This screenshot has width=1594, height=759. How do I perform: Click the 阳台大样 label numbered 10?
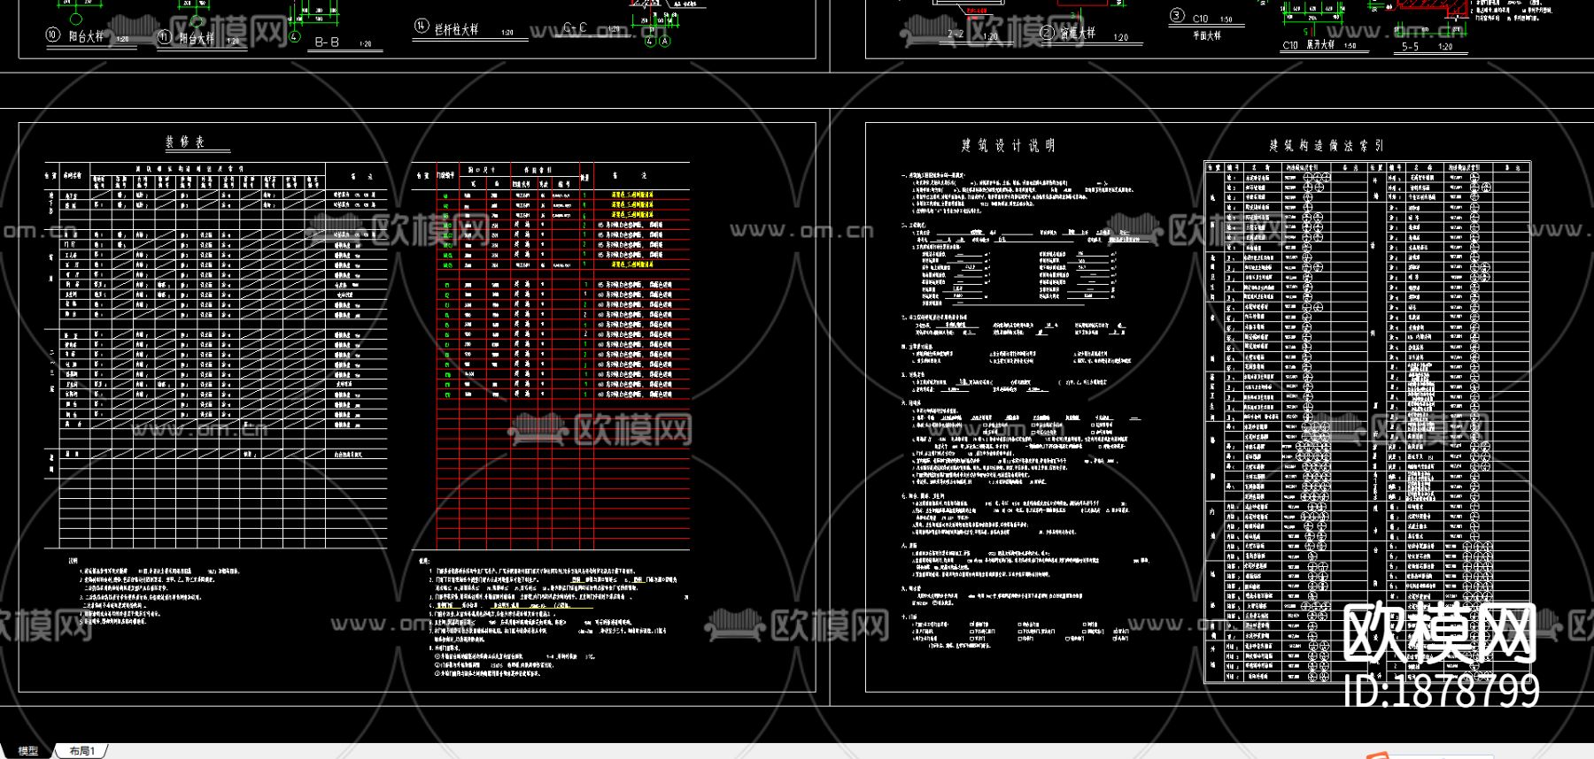tap(86, 36)
